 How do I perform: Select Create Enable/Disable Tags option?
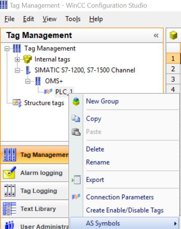coord(125,210)
